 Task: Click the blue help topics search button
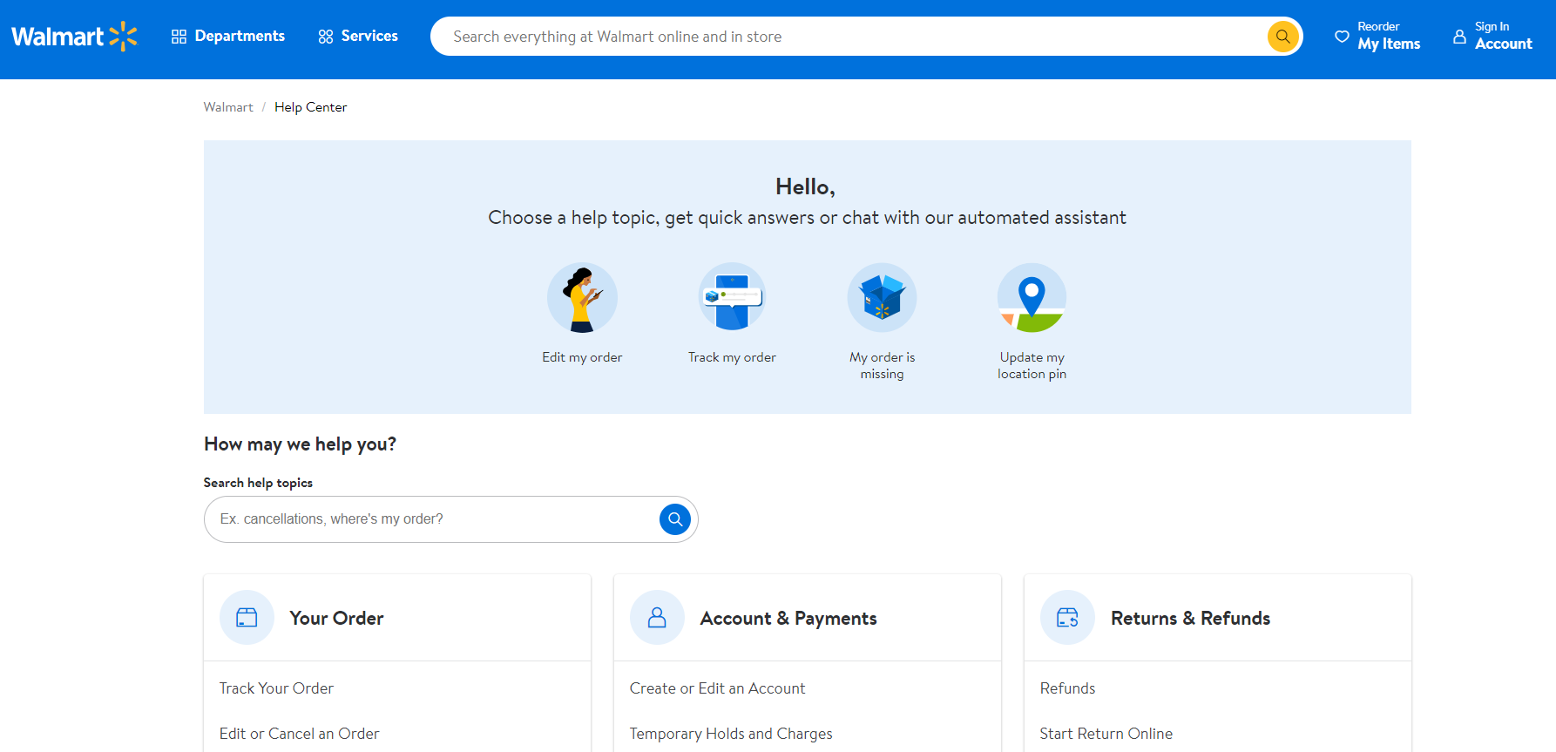(675, 519)
